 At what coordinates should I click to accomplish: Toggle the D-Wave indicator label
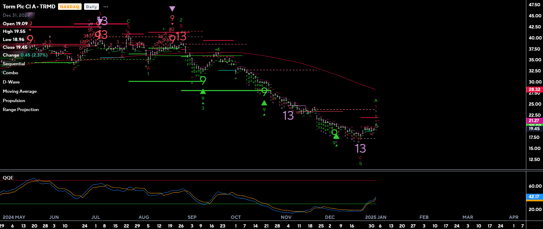pyautogui.click(x=11, y=82)
